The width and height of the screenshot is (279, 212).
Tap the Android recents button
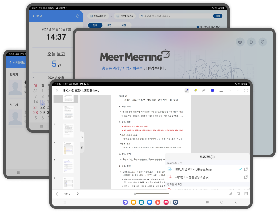[x=207, y=202]
